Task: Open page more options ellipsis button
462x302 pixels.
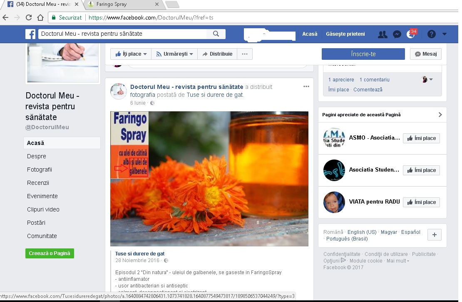Action: [x=245, y=54]
